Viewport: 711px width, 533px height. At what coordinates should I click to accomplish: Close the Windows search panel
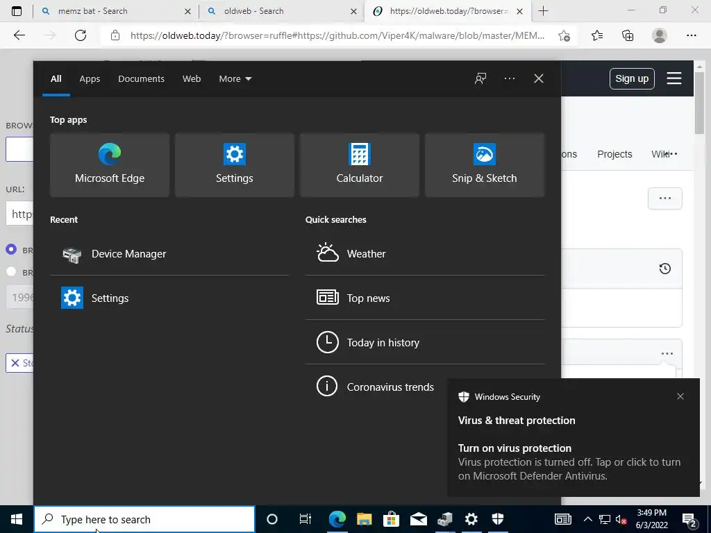pos(539,78)
